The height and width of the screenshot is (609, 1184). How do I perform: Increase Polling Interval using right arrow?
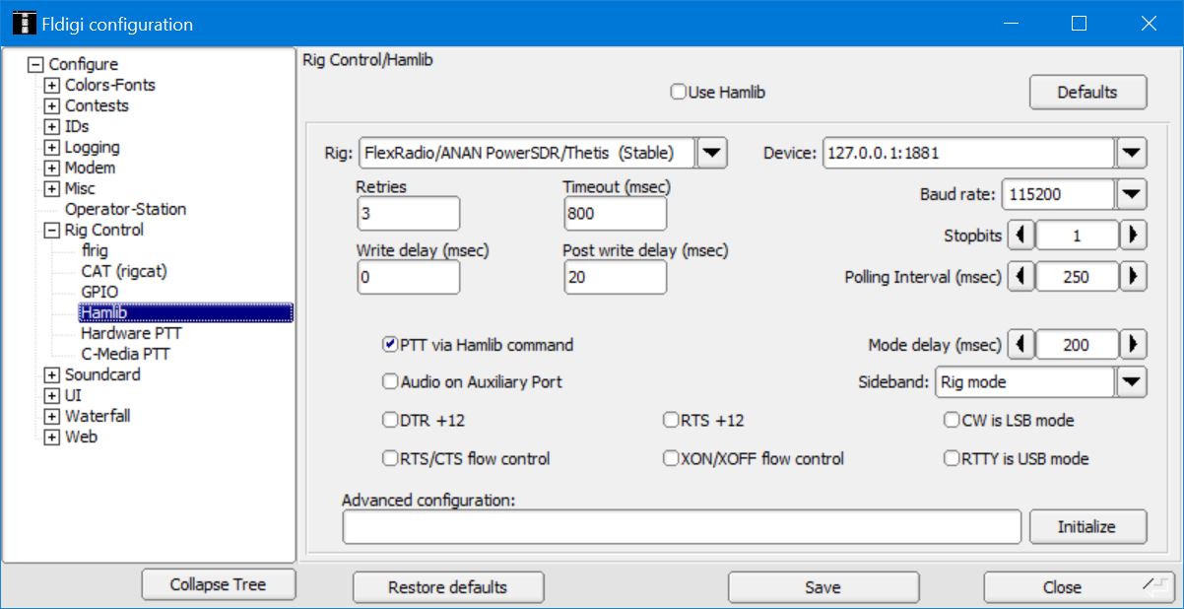(1134, 277)
